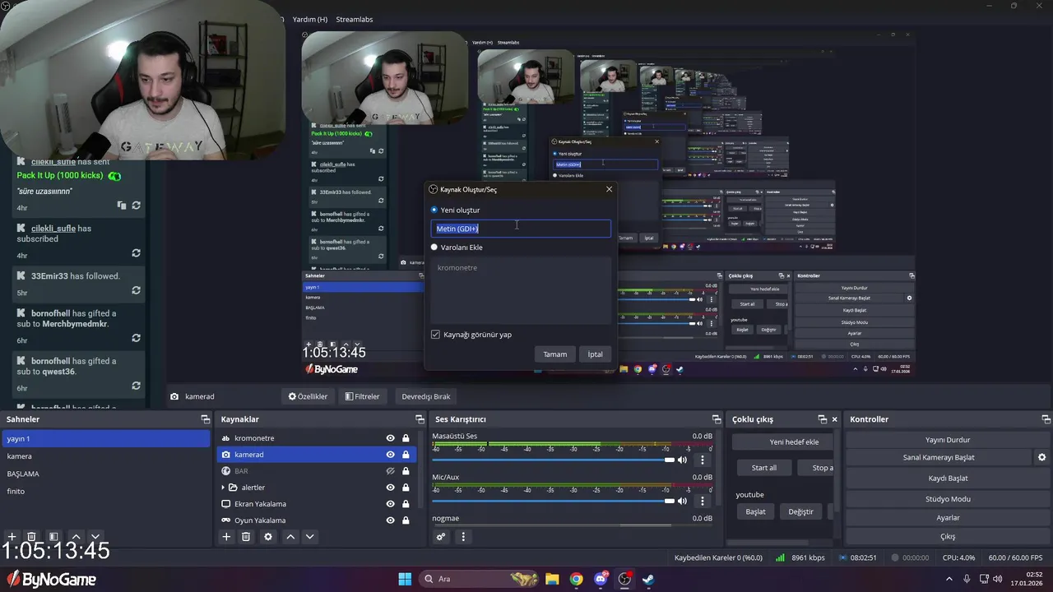The height and width of the screenshot is (592, 1053).
Task: Click Start all in Çoklu çıkış
Action: point(763,468)
